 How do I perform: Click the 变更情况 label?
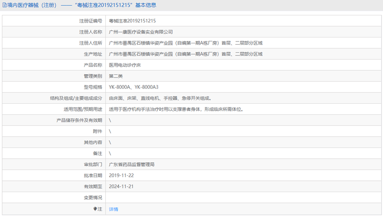[x=93, y=198]
